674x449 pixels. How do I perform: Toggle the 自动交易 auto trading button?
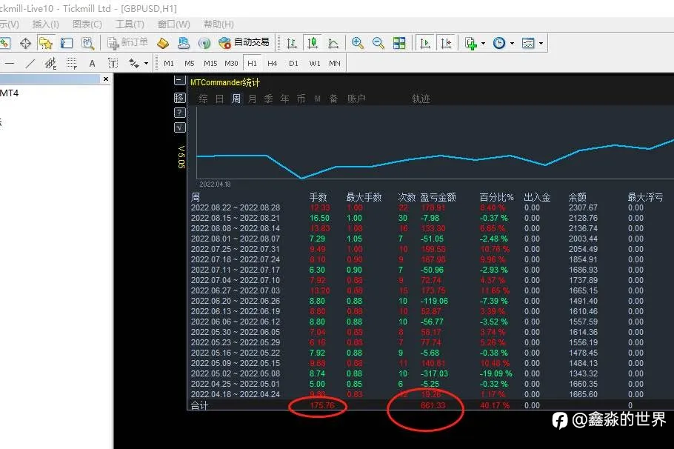[244, 42]
